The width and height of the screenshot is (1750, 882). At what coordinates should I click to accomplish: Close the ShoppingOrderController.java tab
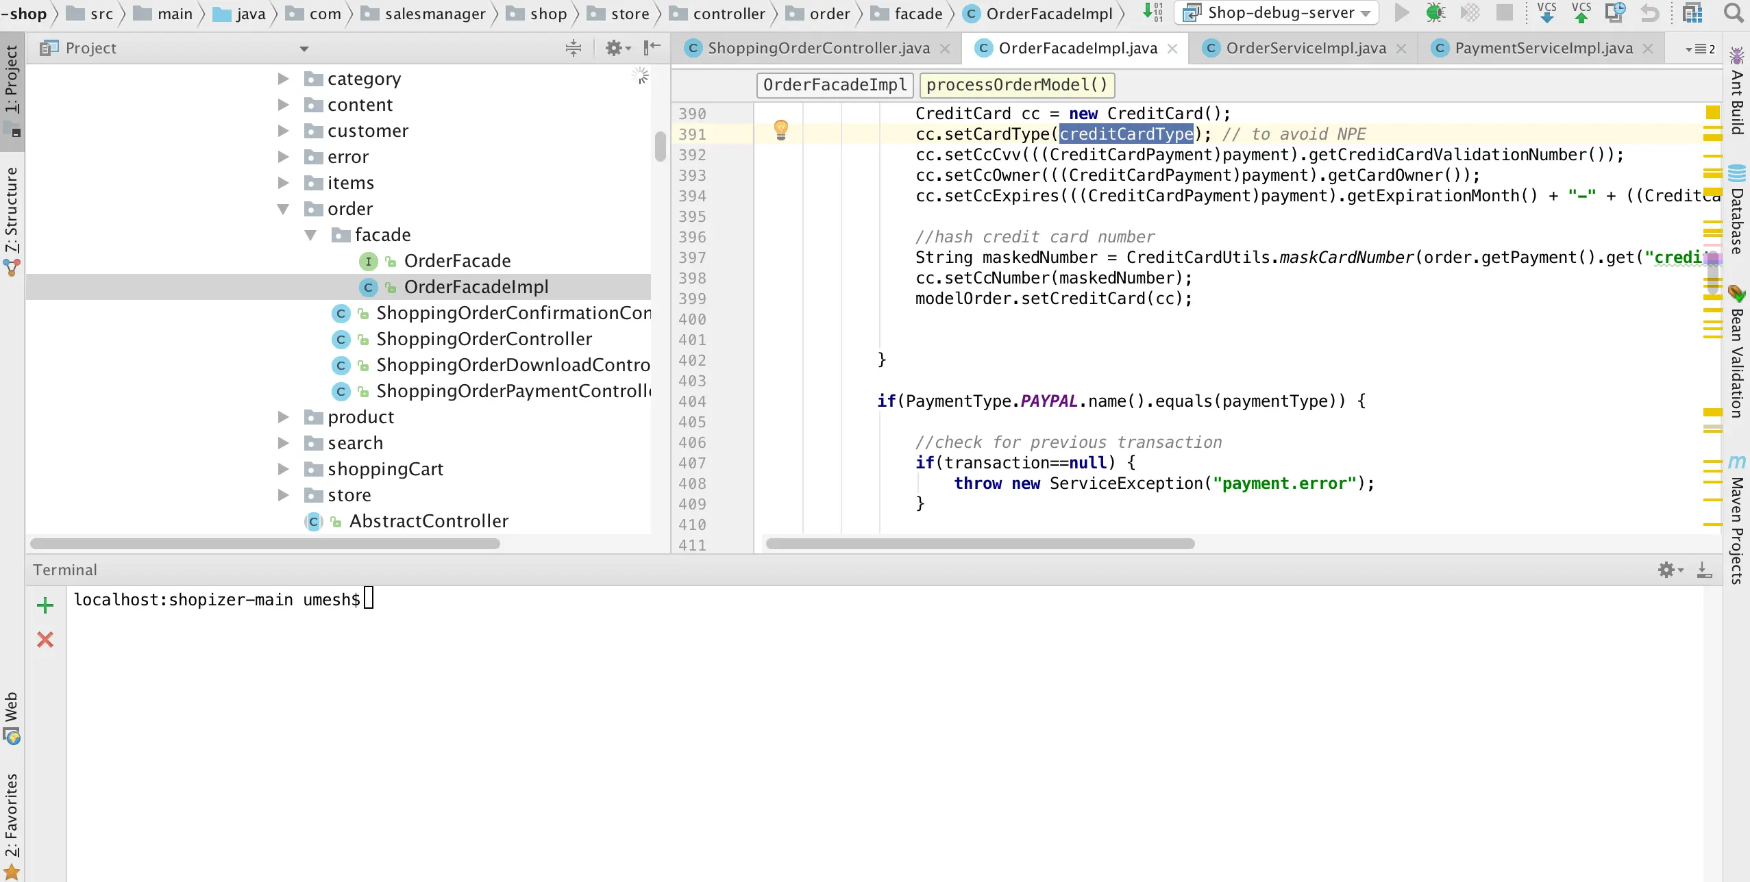[x=945, y=49]
